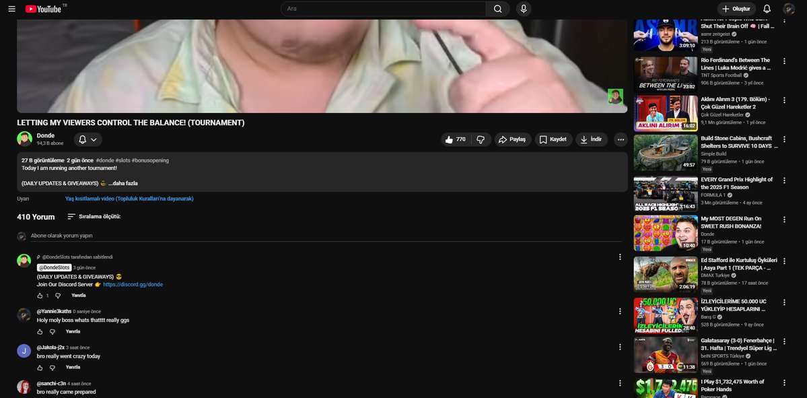This screenshot has height=398, width=807.
Task: Share video with Paylaş button
Action: [x=513, y=139]
